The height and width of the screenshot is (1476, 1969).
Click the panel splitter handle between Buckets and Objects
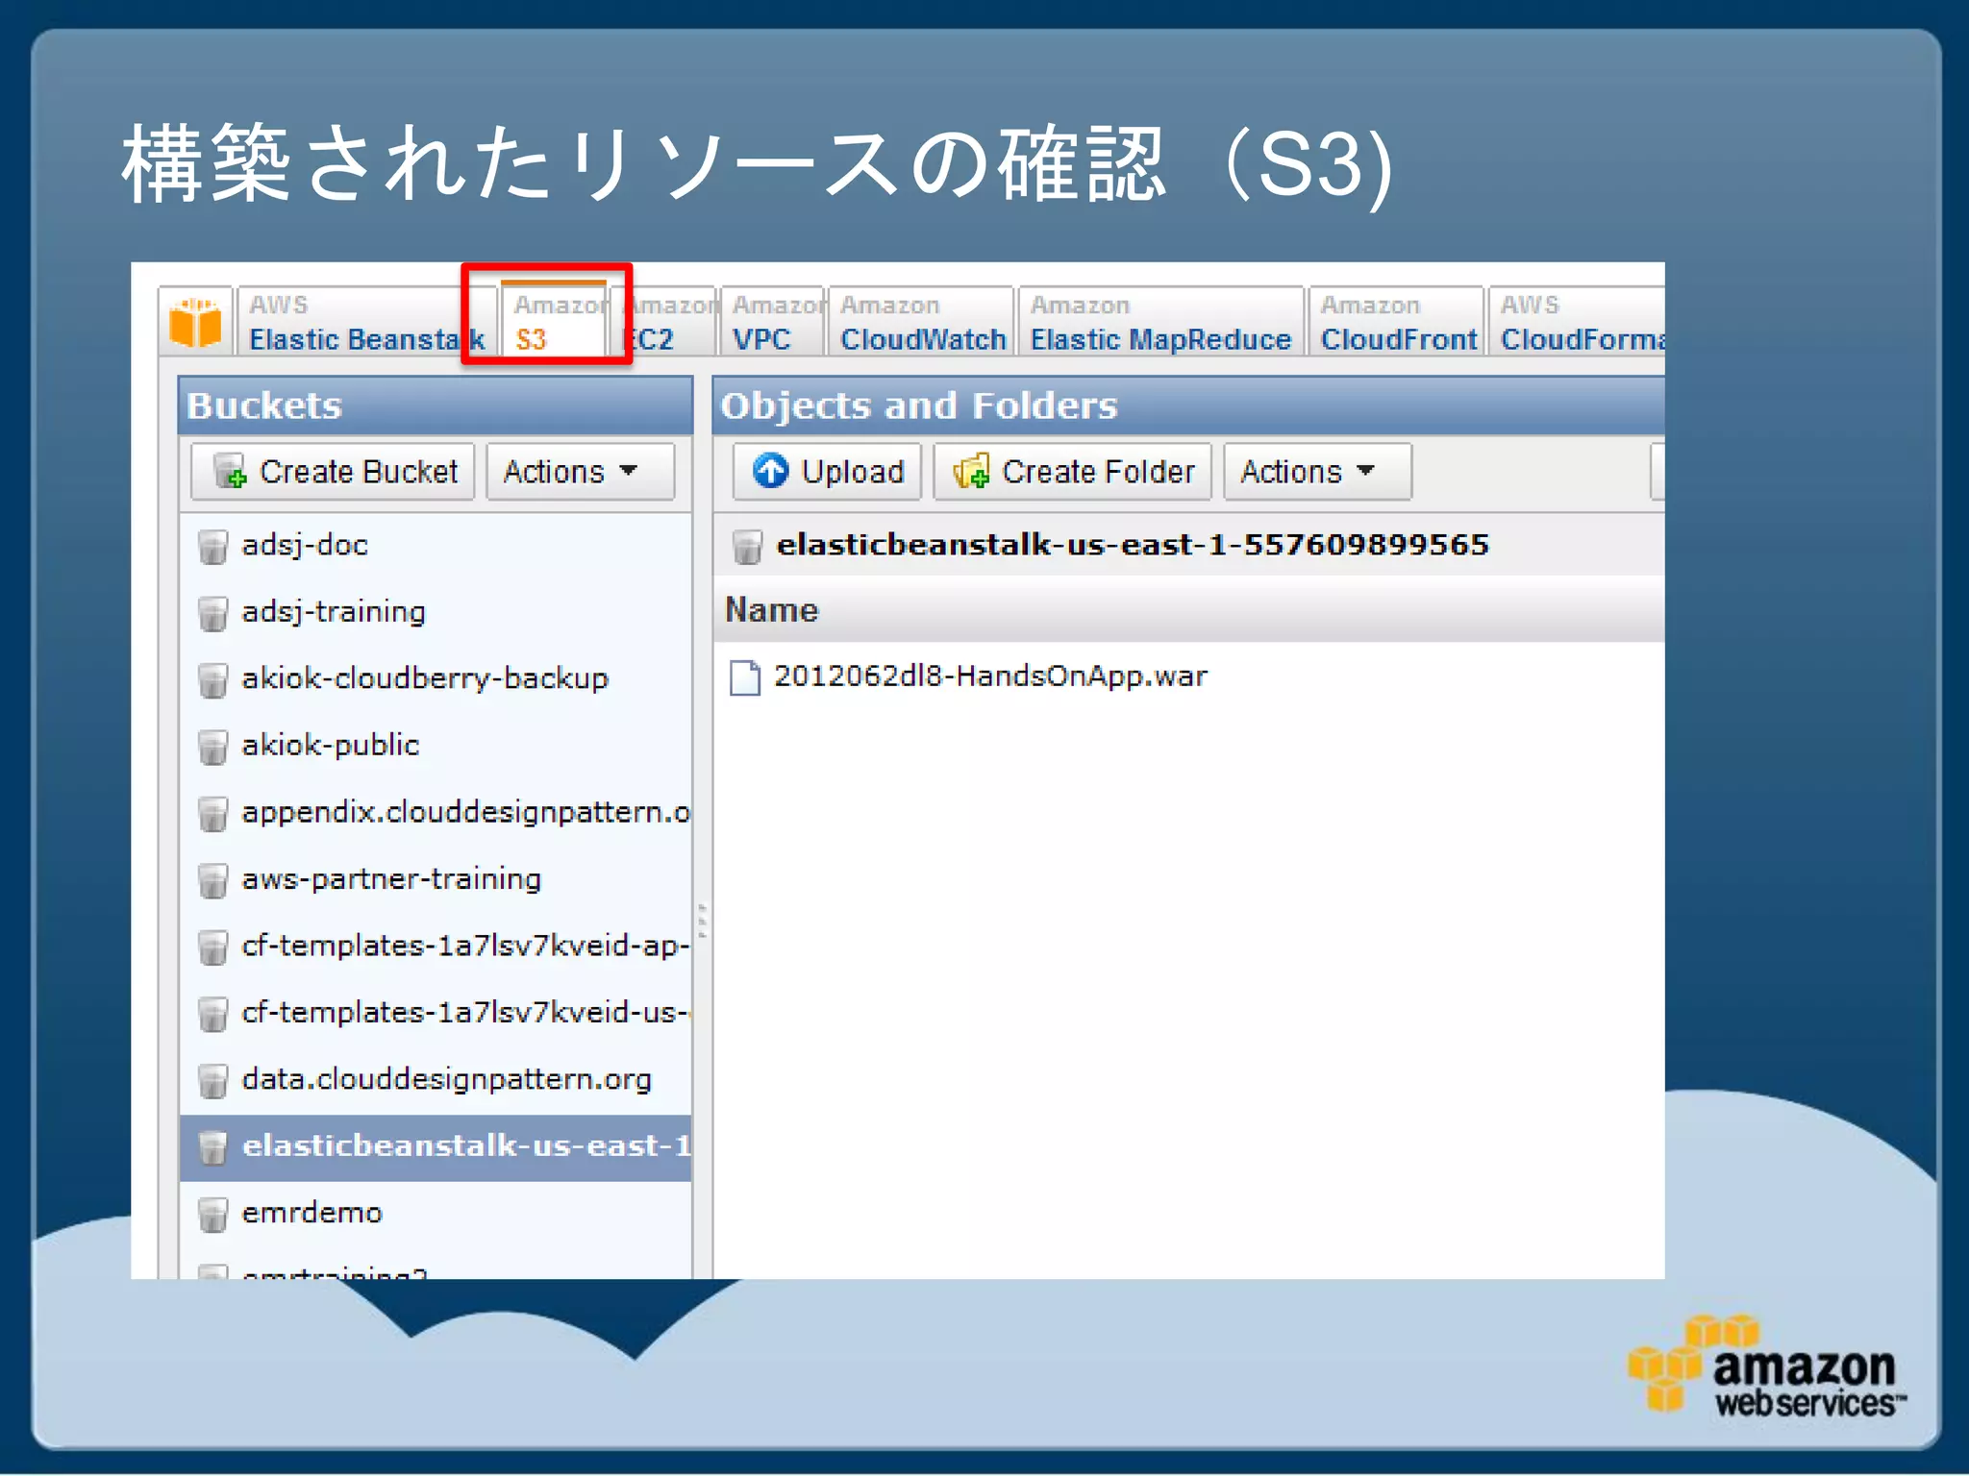[703, 921]
